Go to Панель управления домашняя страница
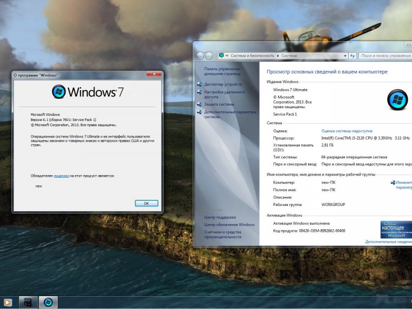This screenshot has height=309, width=412. click(x=222, y=71)
